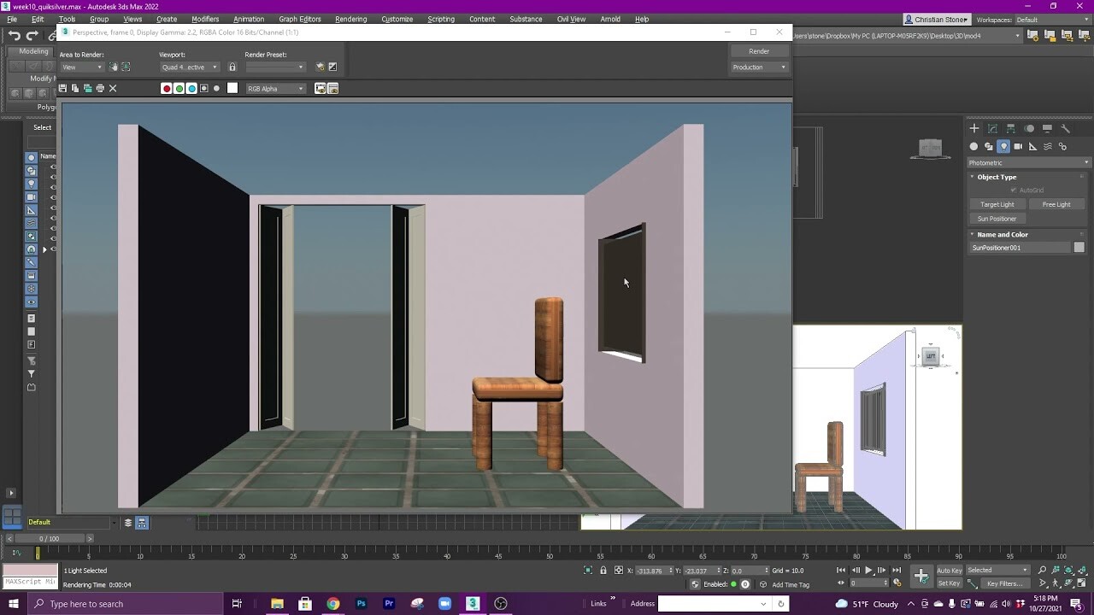Open the Utilities panel wrench icon

[1067, 128]
